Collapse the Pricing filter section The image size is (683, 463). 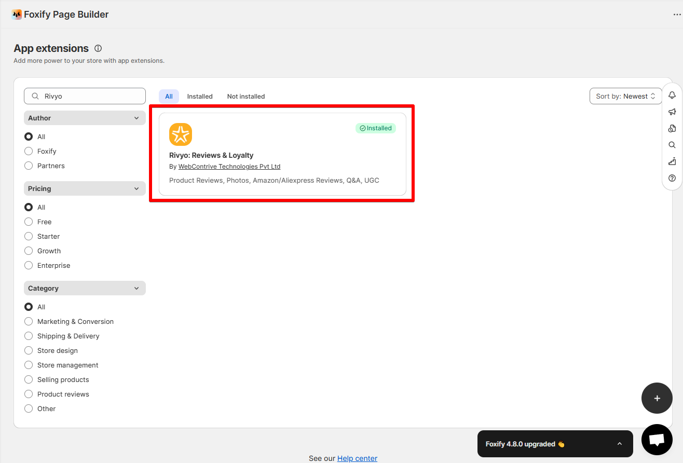85,188
